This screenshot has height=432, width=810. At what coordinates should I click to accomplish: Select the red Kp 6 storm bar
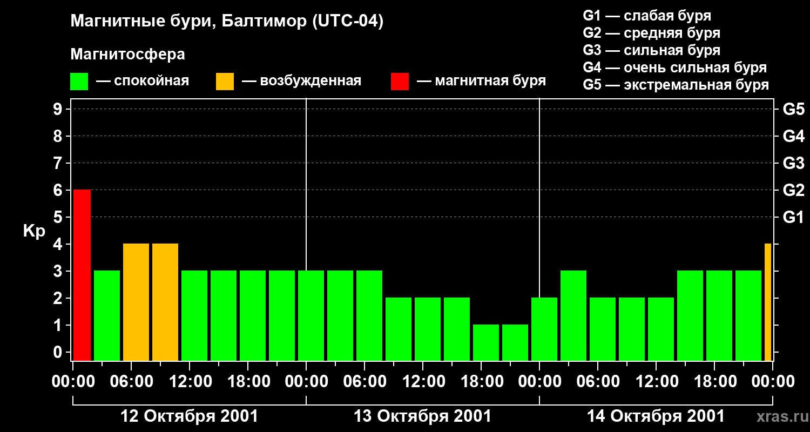click(82, 275)
